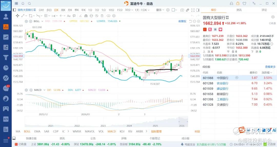277x147 pixels.
Task: Toggle the MACD indicator button
Action: [112, 131]
